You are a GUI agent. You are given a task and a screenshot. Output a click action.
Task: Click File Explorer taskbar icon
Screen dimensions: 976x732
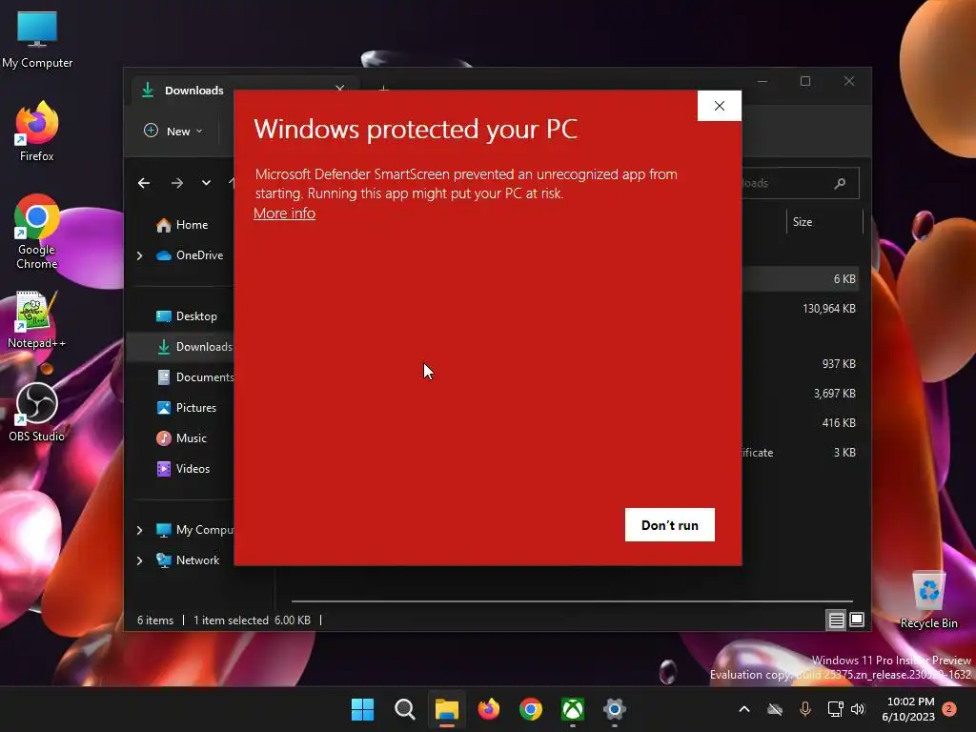pyautogui.click(x=446, y=709)
